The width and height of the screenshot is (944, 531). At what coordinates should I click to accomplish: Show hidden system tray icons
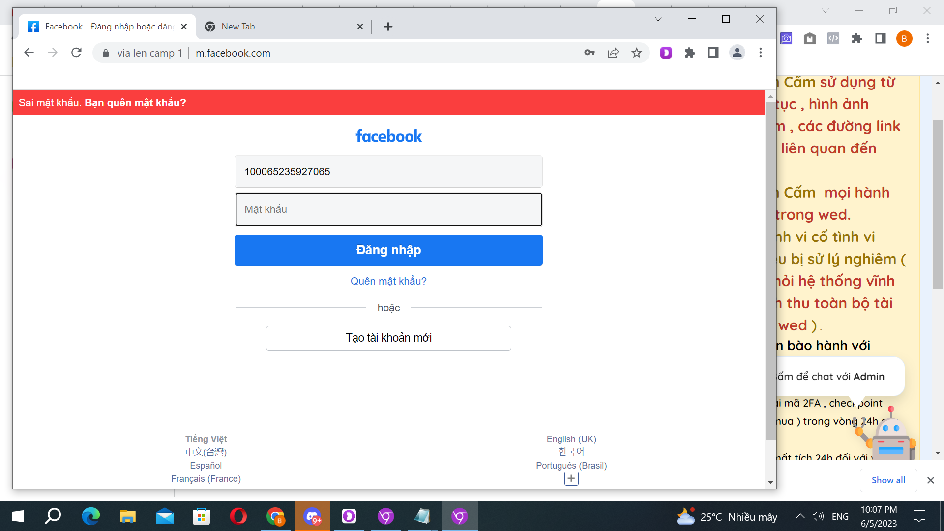tap(800, 516)
